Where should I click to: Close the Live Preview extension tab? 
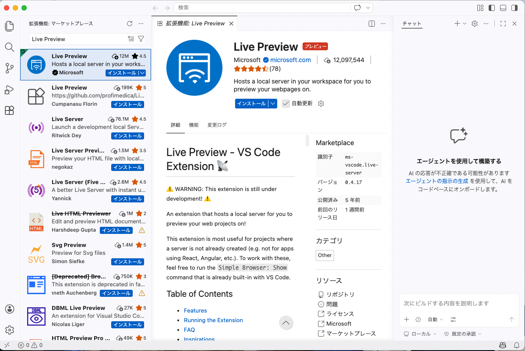(x=231, y=24)
